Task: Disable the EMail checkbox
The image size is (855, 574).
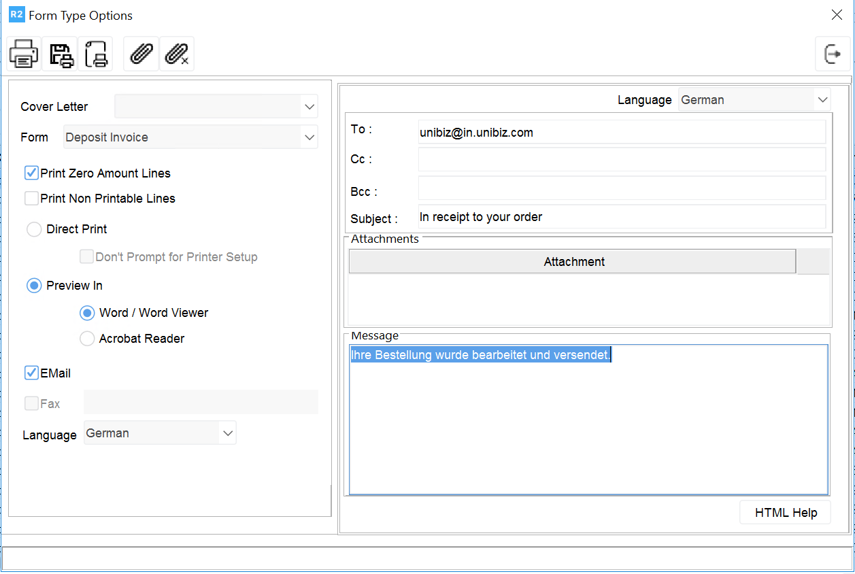Action: 31,373
